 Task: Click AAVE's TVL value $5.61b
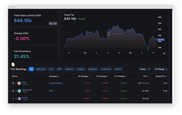146,99
